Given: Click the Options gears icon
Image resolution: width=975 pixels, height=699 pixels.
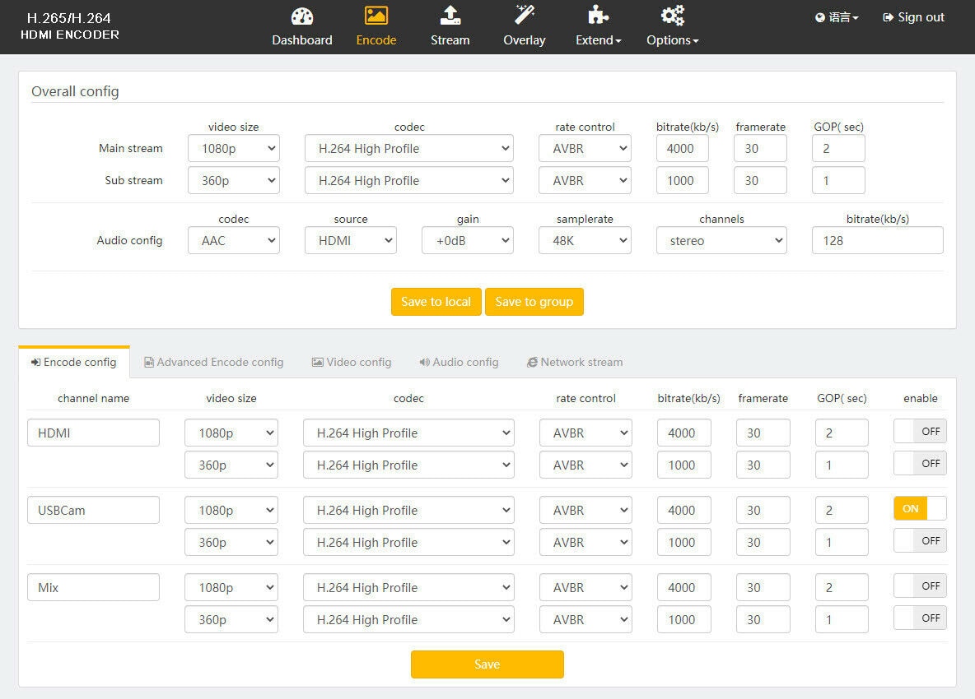Looking at the screenshot, I should 672,16.
